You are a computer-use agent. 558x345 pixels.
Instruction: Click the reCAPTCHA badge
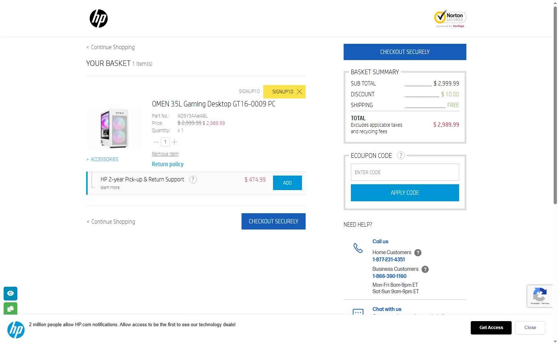tap(540, 296)
